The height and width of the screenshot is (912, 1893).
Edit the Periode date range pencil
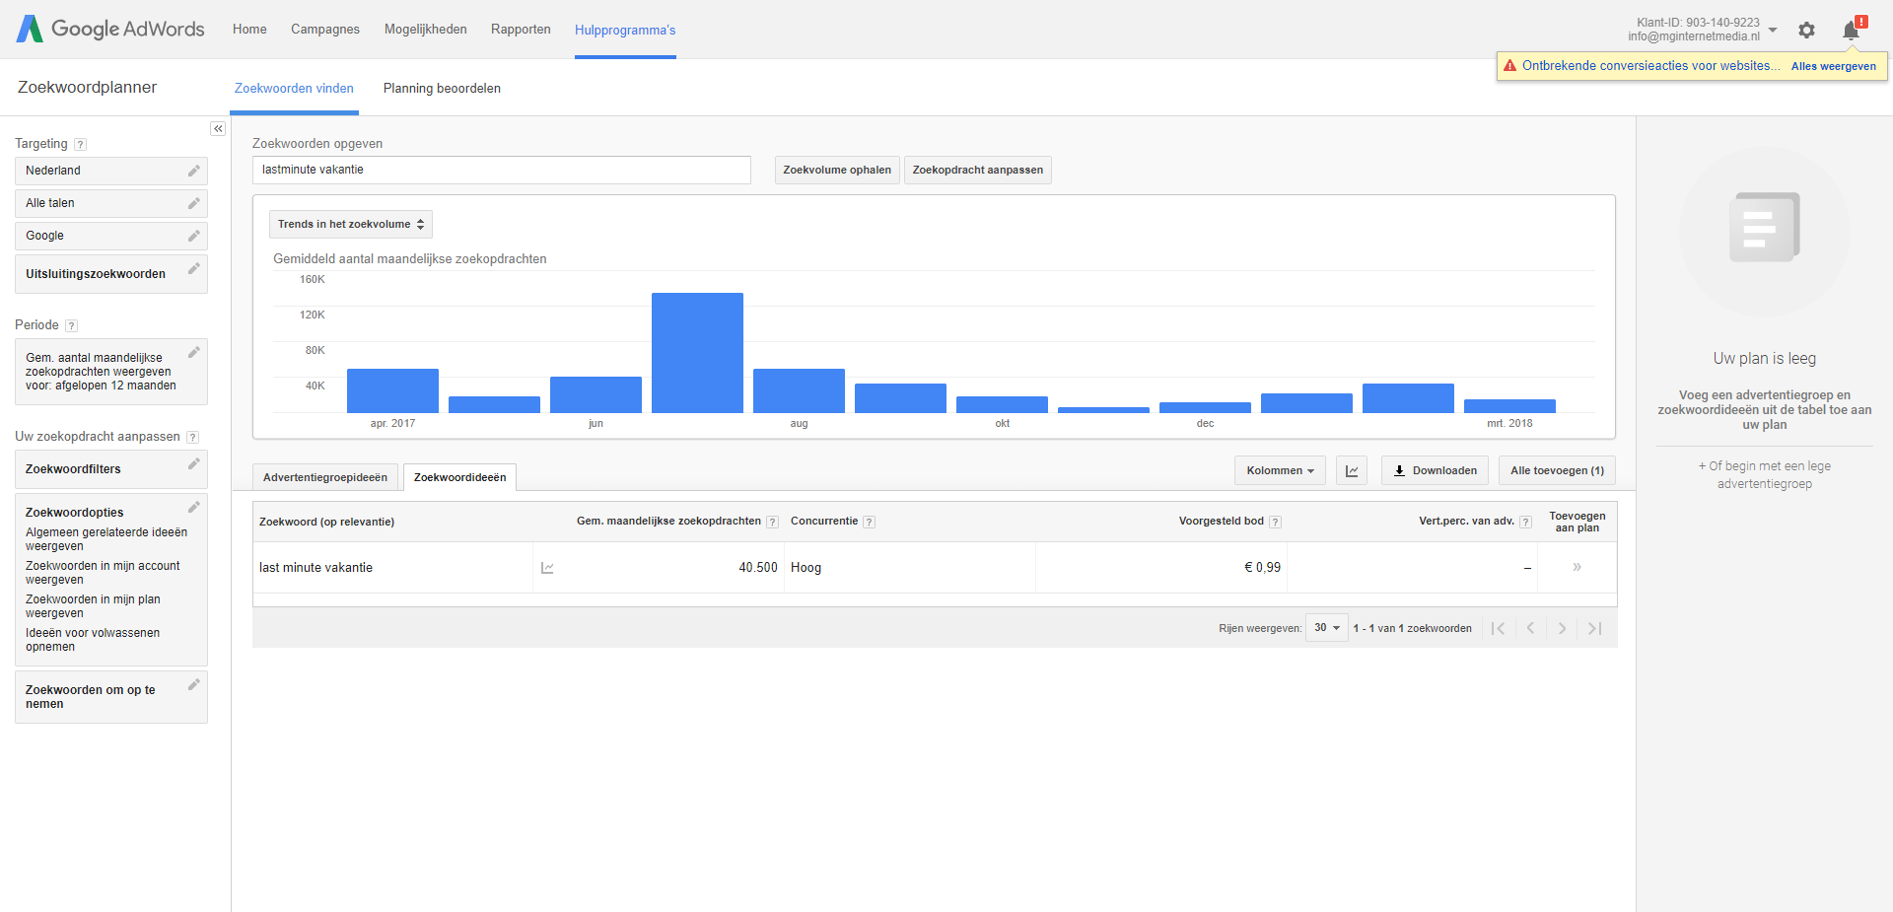194,352
